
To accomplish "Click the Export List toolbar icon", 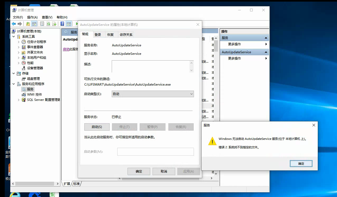I will (x=54, y=24).
